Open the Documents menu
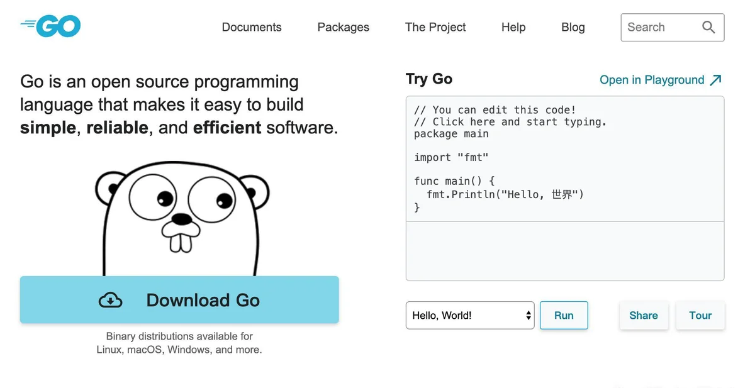This screenshot has width=755, height=388. [x=252, y=27]
